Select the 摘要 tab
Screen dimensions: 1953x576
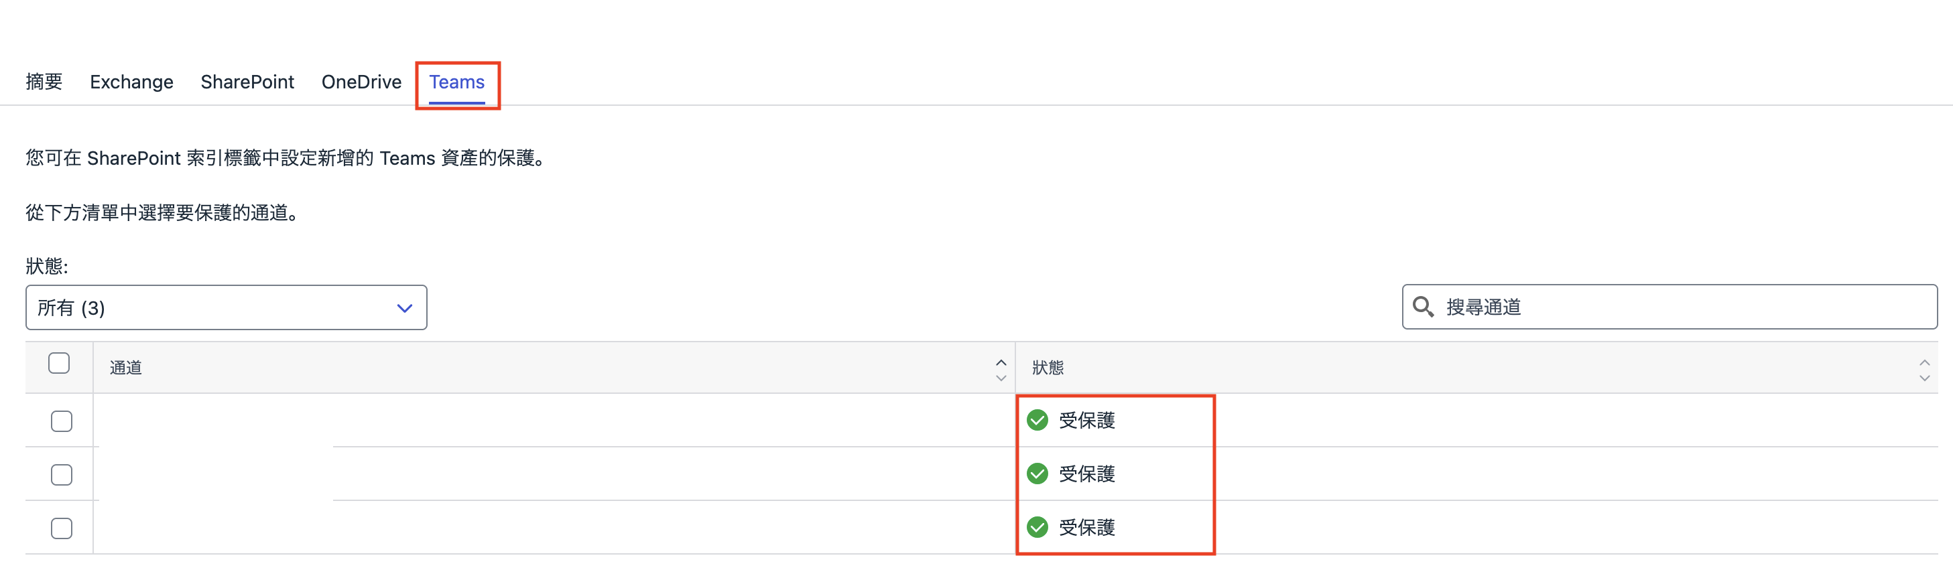click(x=44, y=82)
